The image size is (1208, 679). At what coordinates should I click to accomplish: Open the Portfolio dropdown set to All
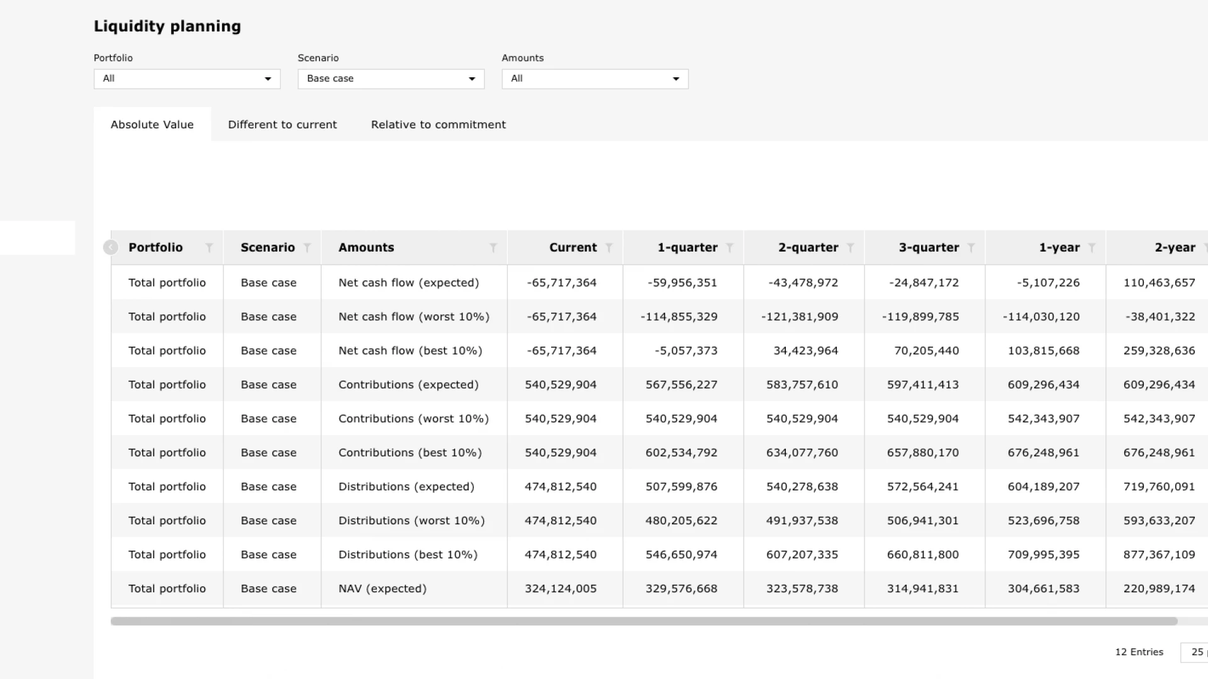187,79
